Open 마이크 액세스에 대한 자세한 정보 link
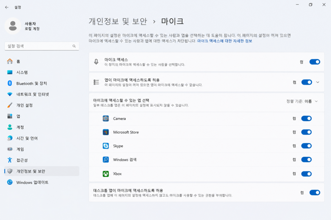The width and height of the screenshot is (331, 220). pyautogui.click(x=225, y=41)
